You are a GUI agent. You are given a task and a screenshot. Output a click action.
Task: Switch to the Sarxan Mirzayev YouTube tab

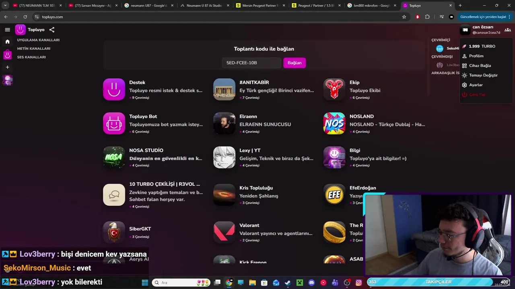tap(93, 6)
